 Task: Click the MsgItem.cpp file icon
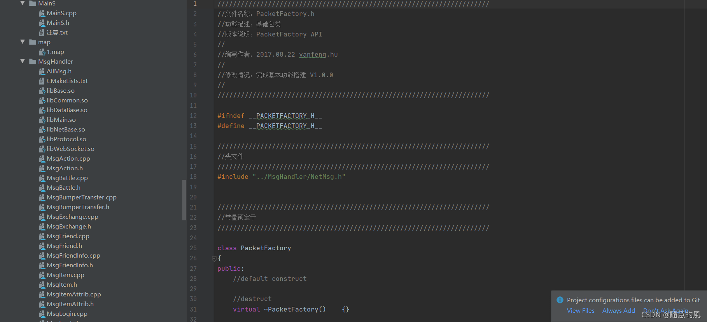42,275
